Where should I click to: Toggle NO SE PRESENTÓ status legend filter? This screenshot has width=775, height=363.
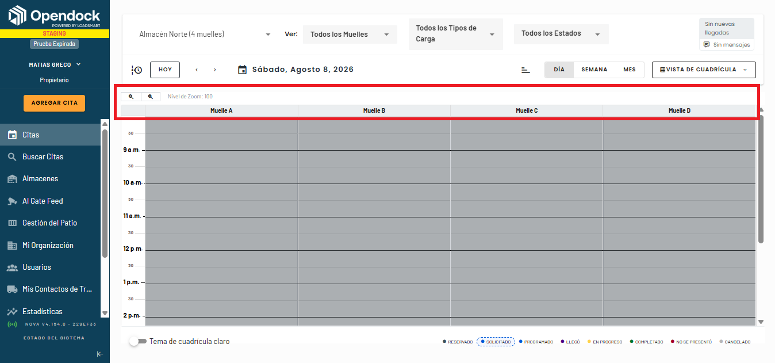[x=691, y=342]
